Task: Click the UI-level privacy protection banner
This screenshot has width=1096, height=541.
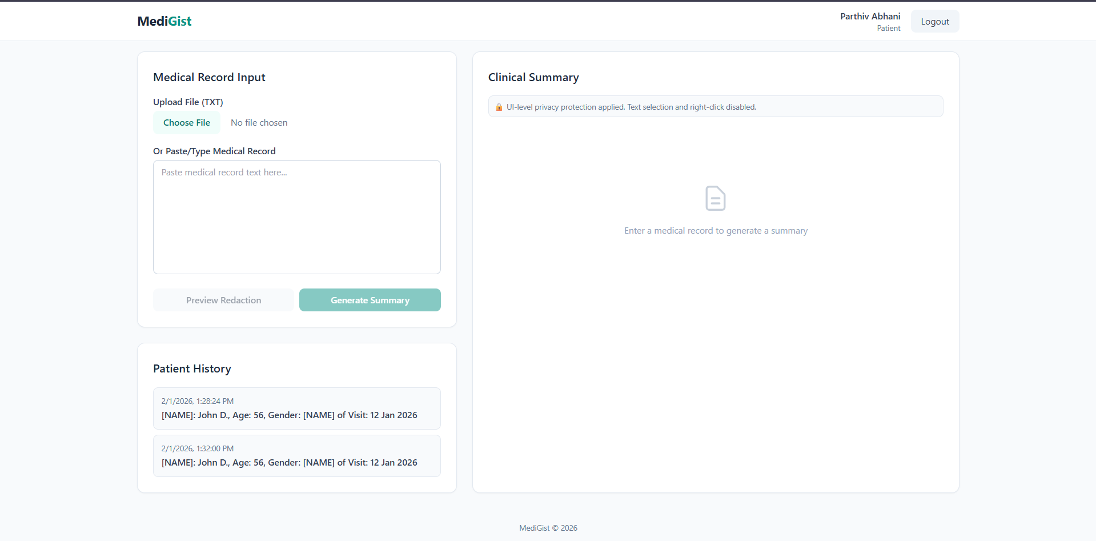Action: pyautogui.click(x=715, y=106)
